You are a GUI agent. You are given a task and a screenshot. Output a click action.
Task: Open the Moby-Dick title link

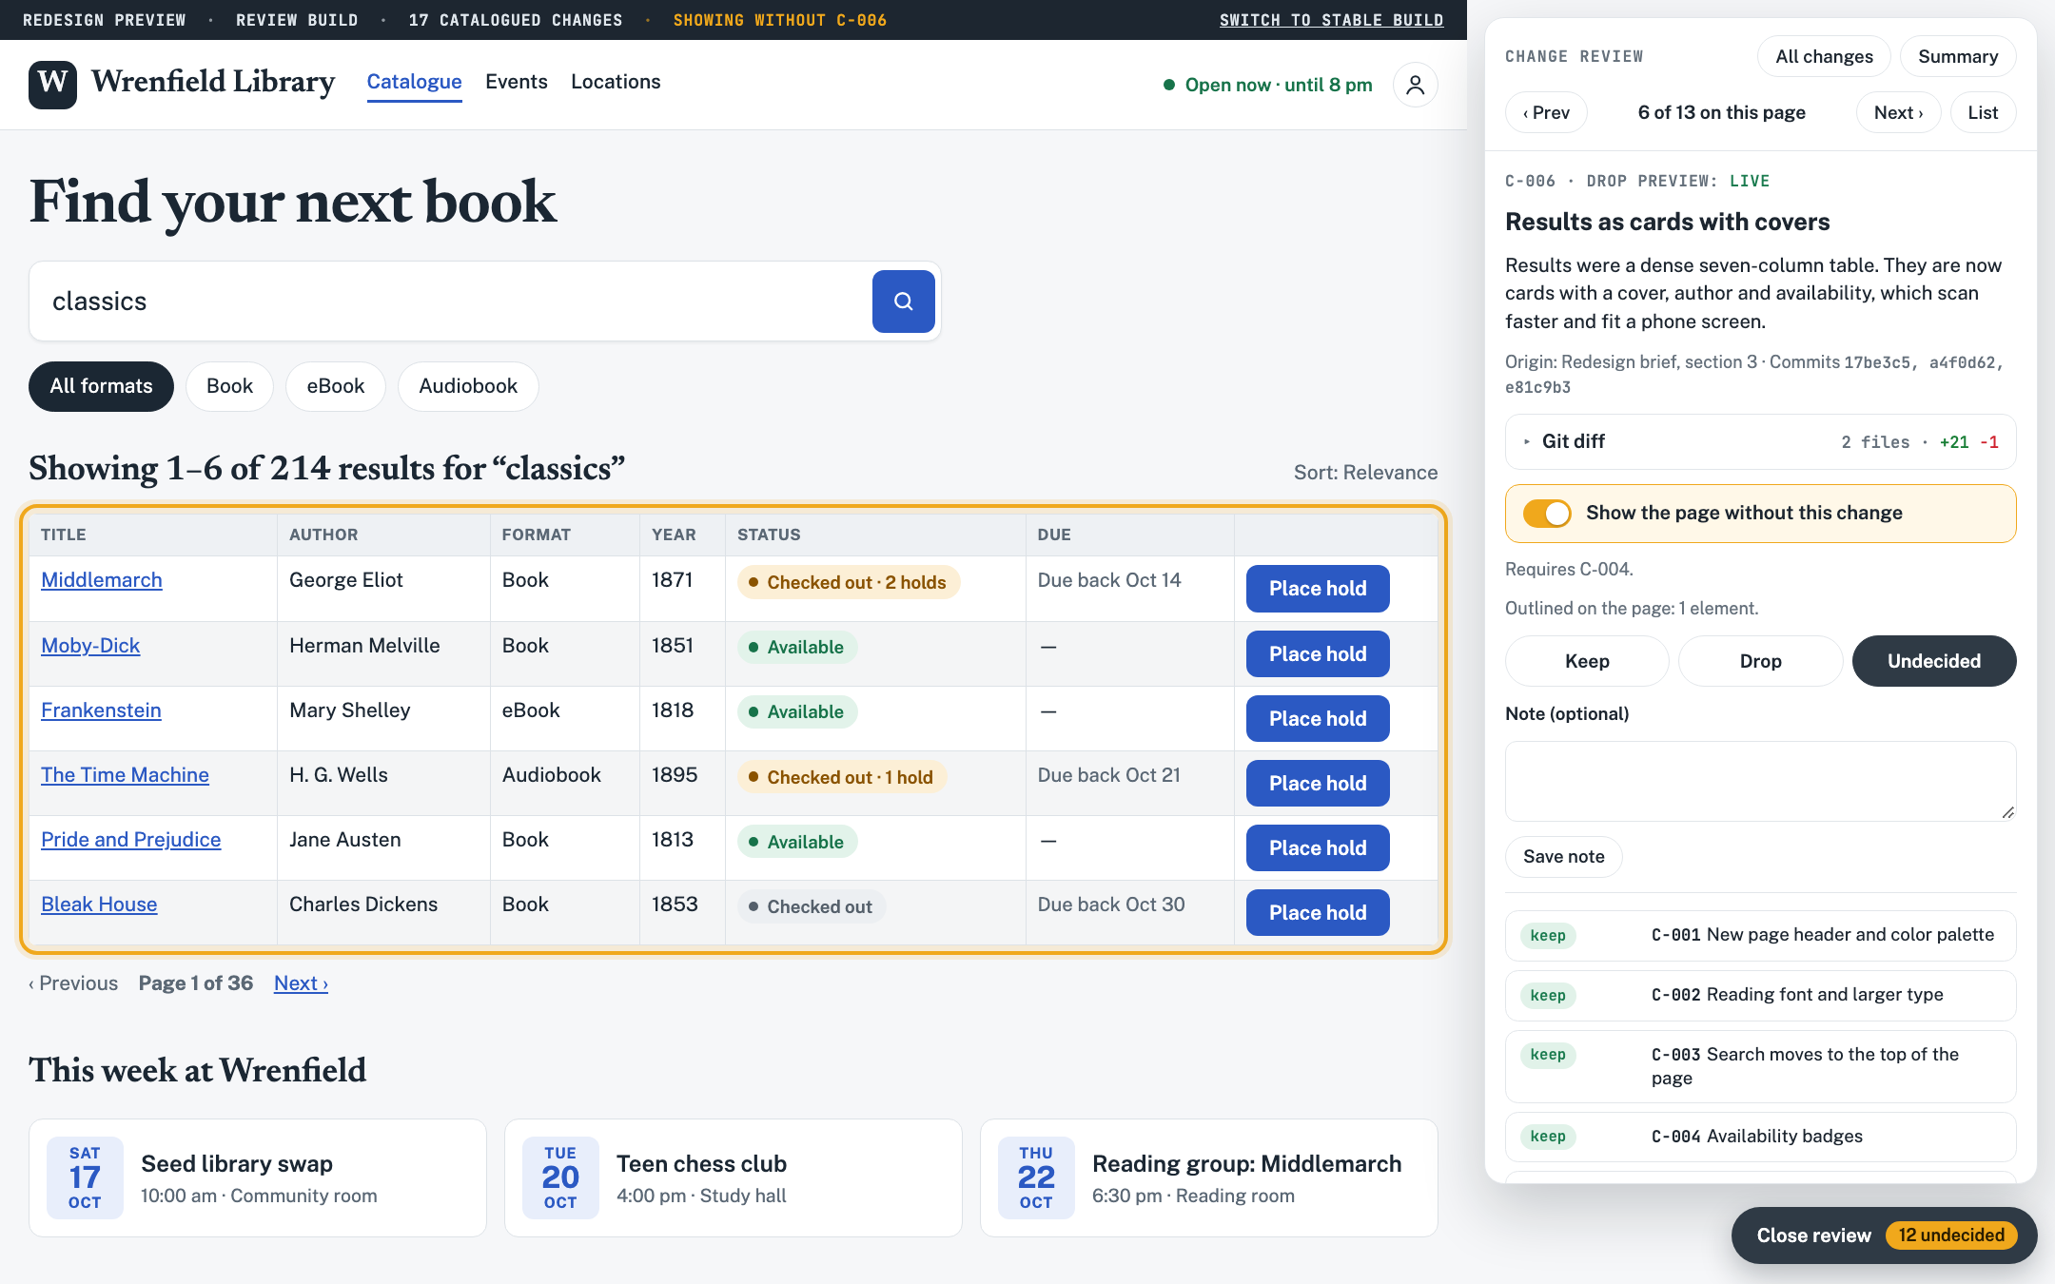pos(90,646)
